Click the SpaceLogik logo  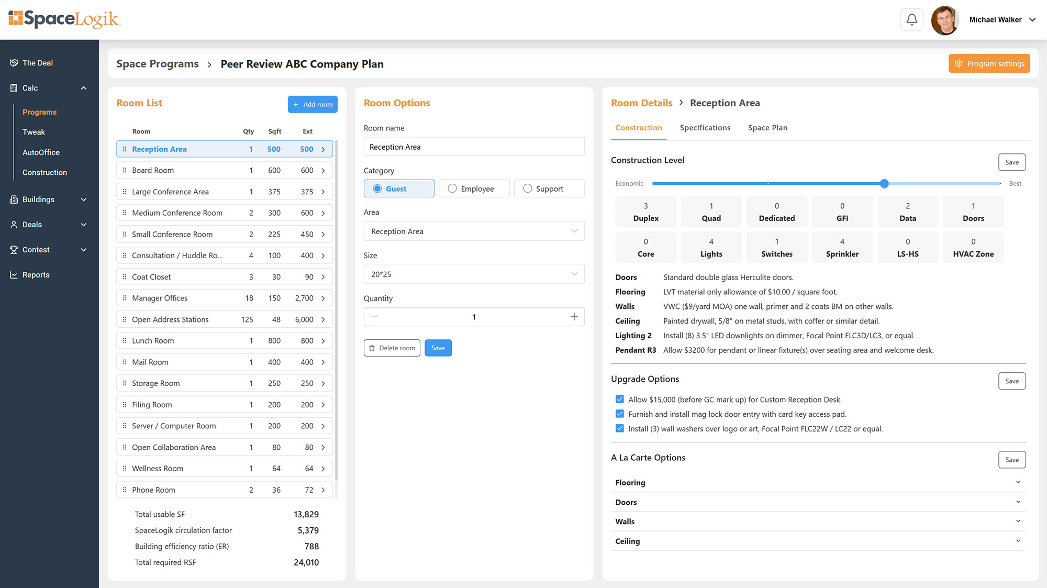point(65,19)
